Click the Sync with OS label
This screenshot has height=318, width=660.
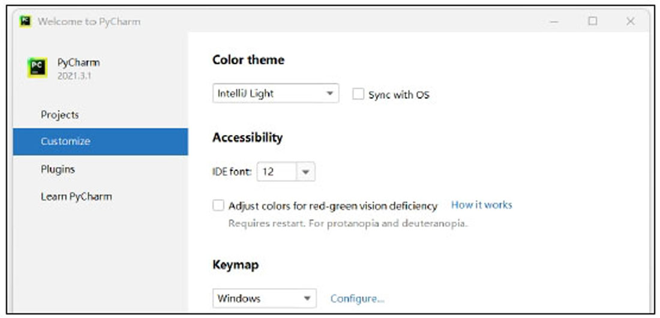[x=398, y=95]
